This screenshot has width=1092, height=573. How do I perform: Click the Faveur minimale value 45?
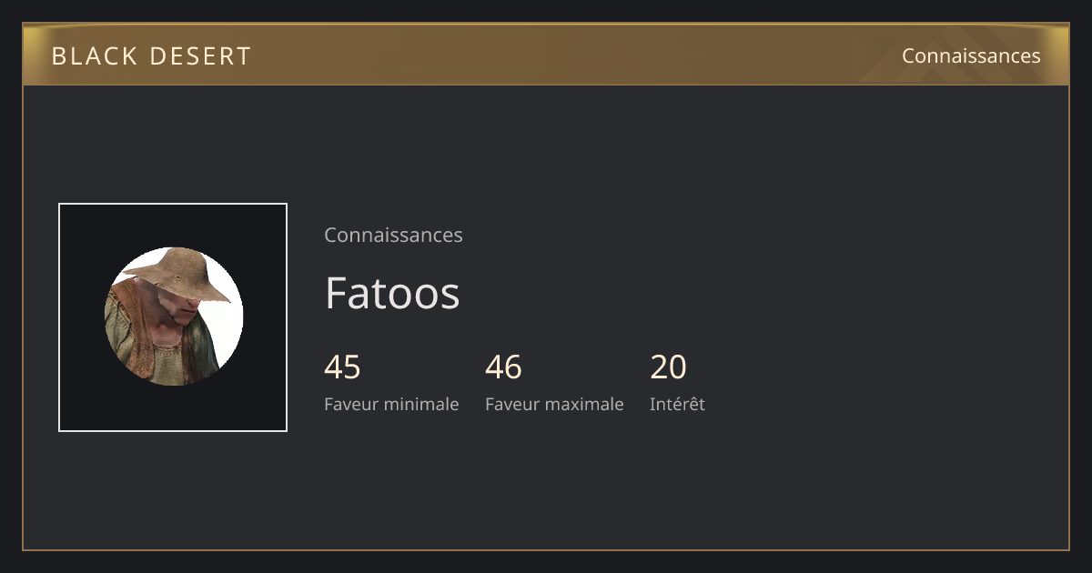[342, 367]
